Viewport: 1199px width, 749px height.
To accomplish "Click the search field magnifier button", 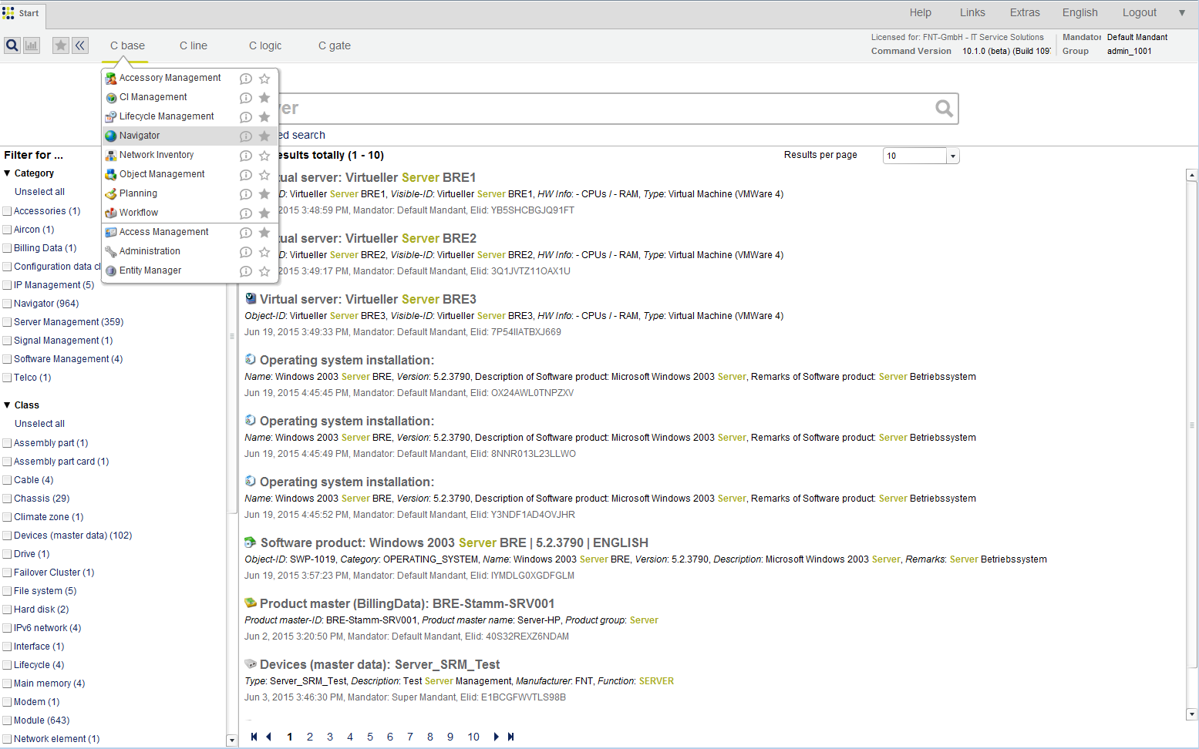I will [x=944, y=109].
